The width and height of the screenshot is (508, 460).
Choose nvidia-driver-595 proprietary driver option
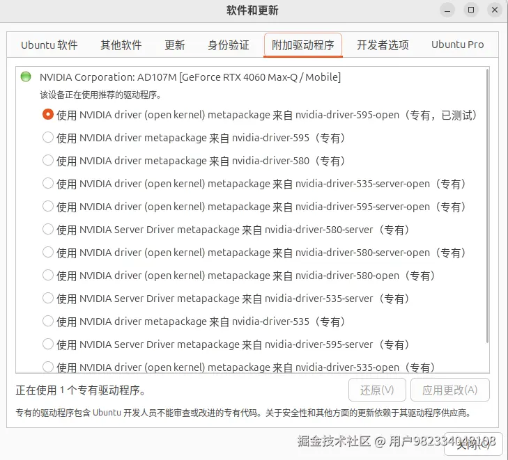point(48,138)
